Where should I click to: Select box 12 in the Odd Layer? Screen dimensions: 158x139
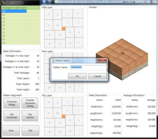click(48, 25)
